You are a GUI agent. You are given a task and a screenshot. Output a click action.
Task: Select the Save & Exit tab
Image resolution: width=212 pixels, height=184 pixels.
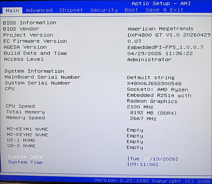coord(164,10)
